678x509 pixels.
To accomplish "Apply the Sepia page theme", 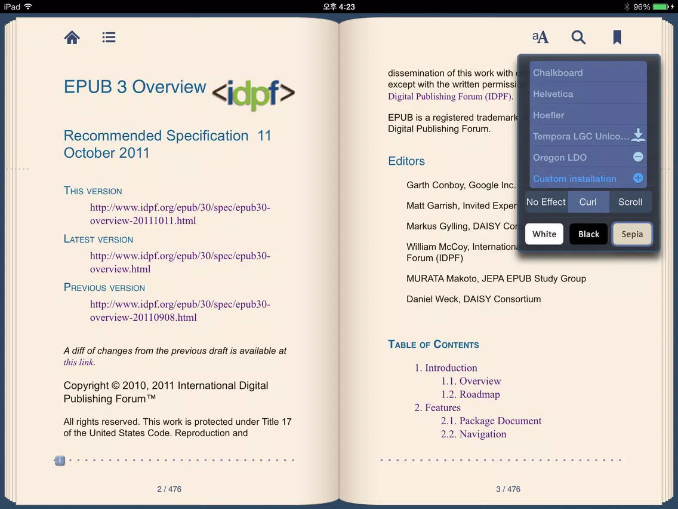I will (x=631, y=234).
